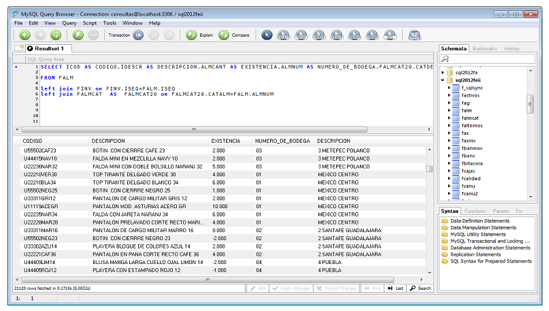The height and width of the screenshot is (311, 549).
Task: Open the Tools menu
Action: [x=110, y=22]
